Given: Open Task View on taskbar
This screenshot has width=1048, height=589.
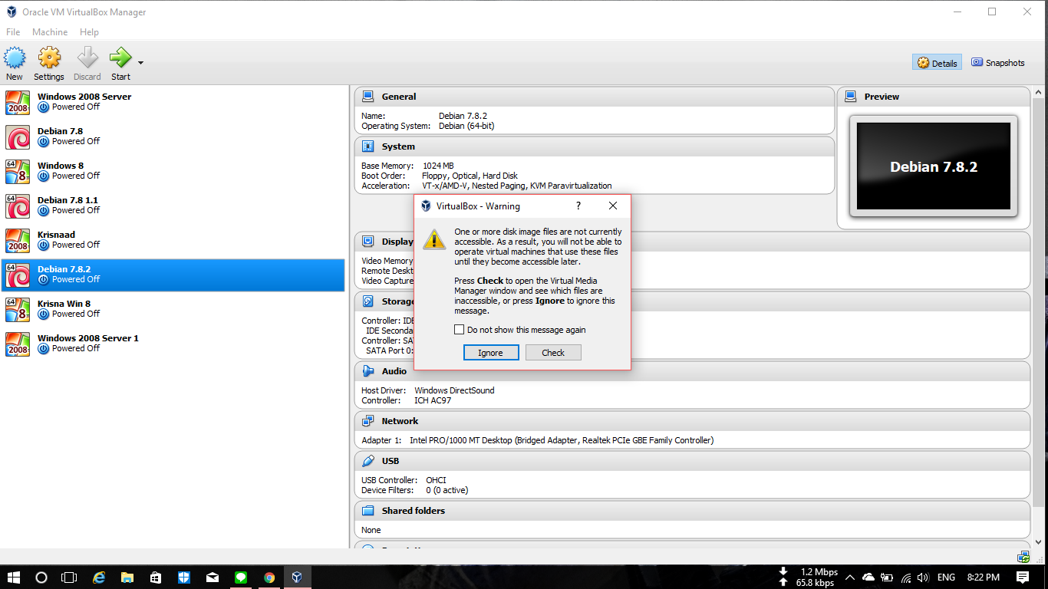Looking at the screenshot, I should click(x=69, y=577).
